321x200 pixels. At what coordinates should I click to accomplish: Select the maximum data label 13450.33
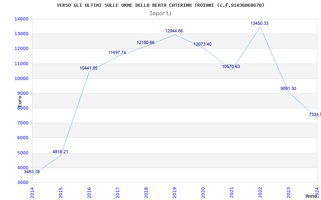[x=259, y=23]
